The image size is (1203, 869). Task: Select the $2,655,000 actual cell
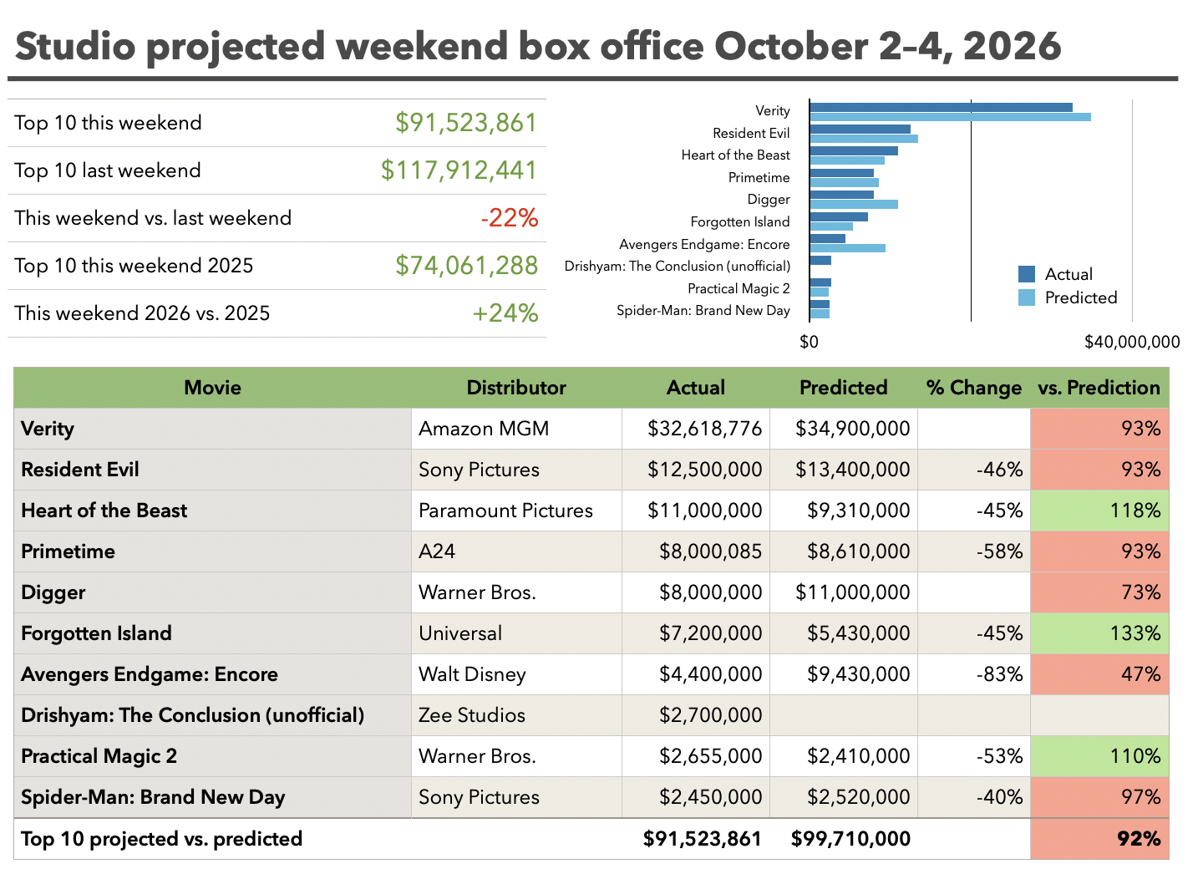(x=696, y=756)
